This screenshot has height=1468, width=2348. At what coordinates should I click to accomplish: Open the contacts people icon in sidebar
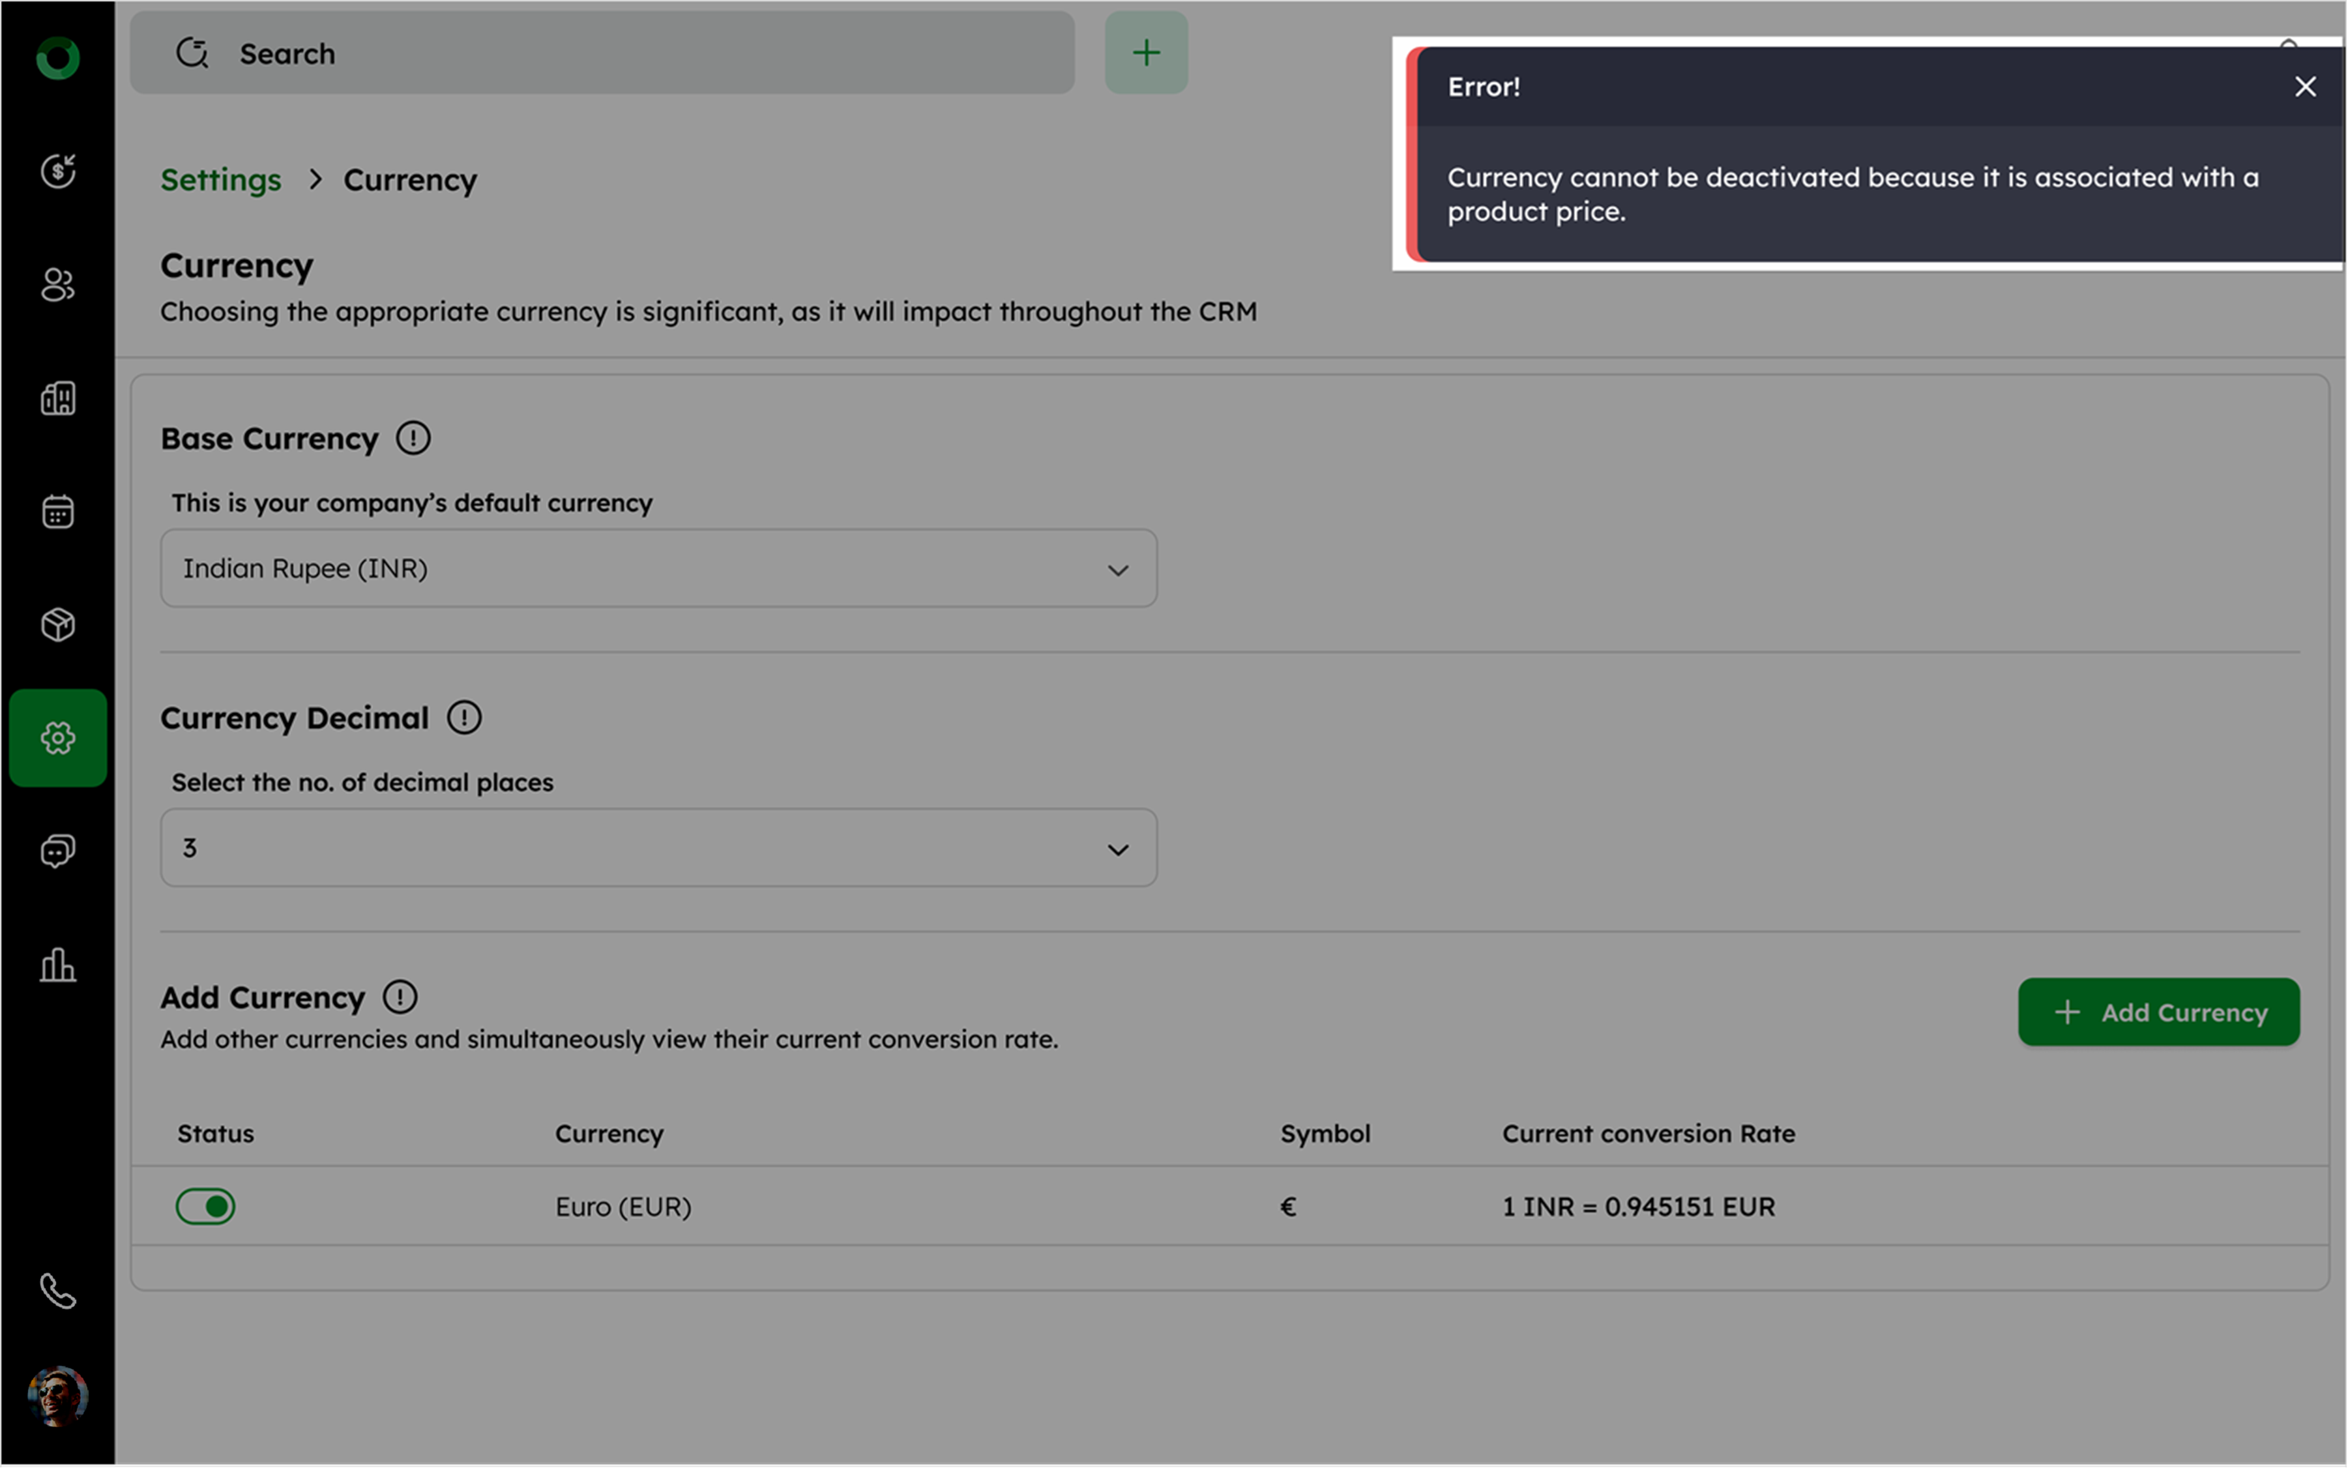[x=58, y=284]
